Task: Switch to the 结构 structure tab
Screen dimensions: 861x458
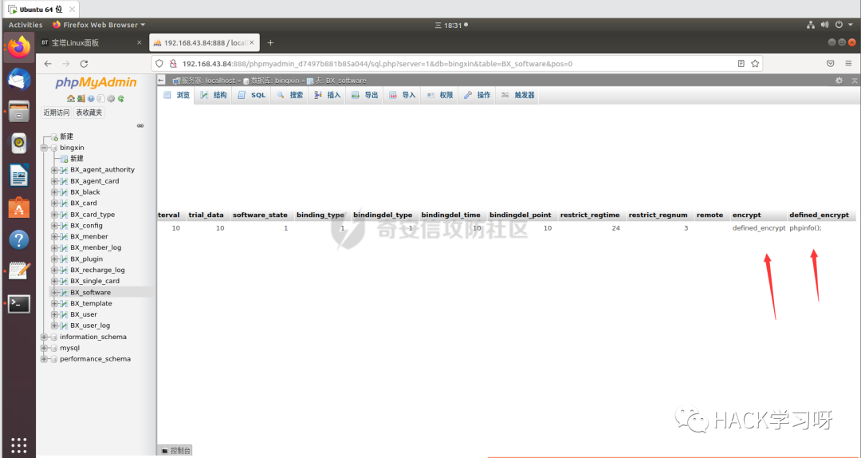Action: 214,95
